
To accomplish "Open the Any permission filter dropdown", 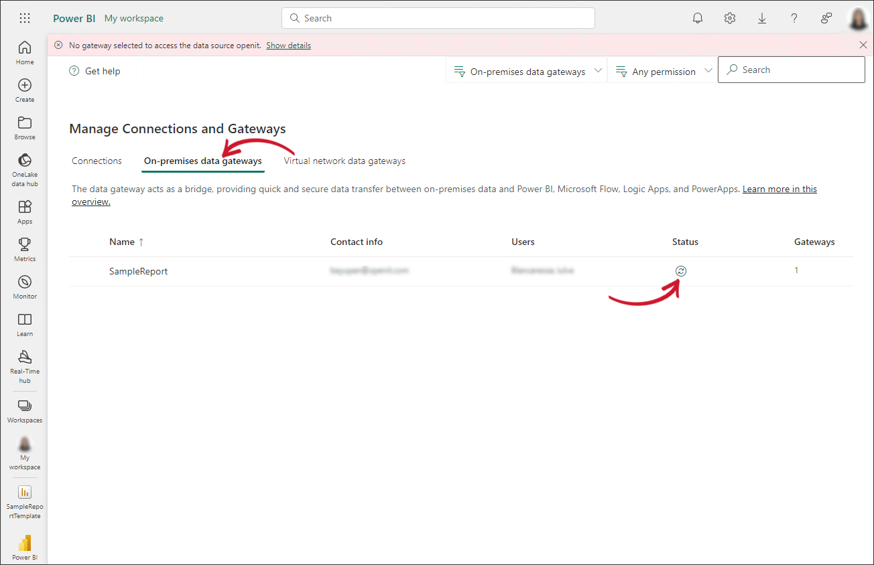I will coord(662,71).
